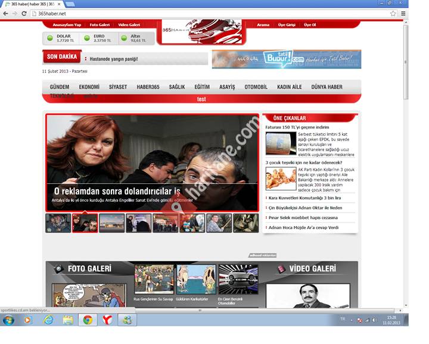The width and height of the screenshot is (429, 344).
Task: Open the EKONOMİ news category
Action: coord(89,87)
